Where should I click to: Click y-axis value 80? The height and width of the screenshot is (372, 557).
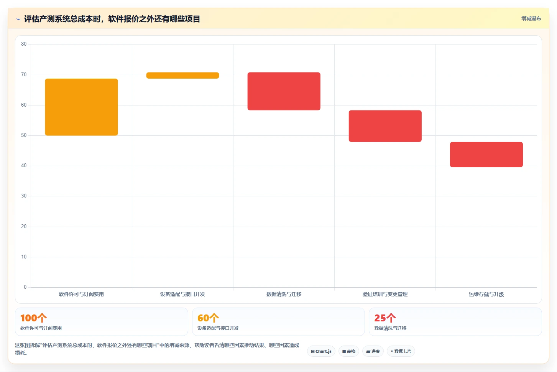24,44
